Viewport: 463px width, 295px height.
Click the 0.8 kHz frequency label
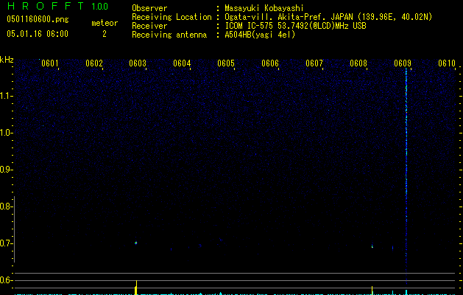click(x=5, y=206)
